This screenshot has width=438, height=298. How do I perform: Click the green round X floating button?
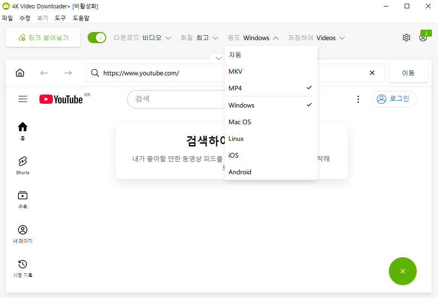point(402,271)
